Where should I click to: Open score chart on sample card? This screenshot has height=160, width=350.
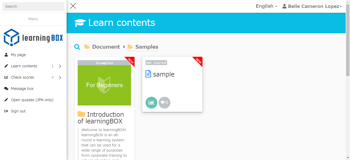point(151,103)
